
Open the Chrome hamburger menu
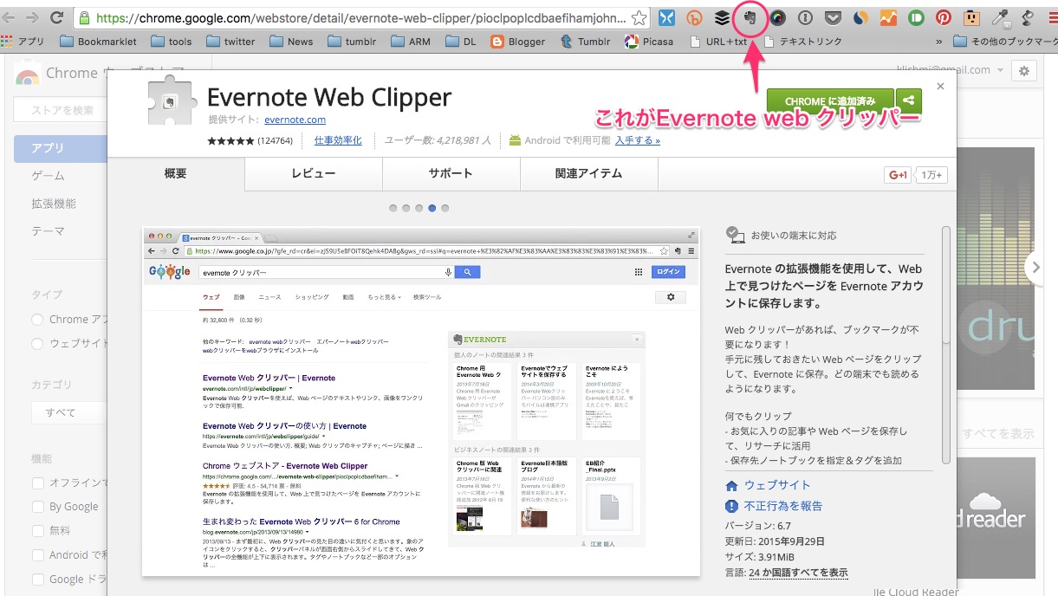click(x=1052, y=17)
